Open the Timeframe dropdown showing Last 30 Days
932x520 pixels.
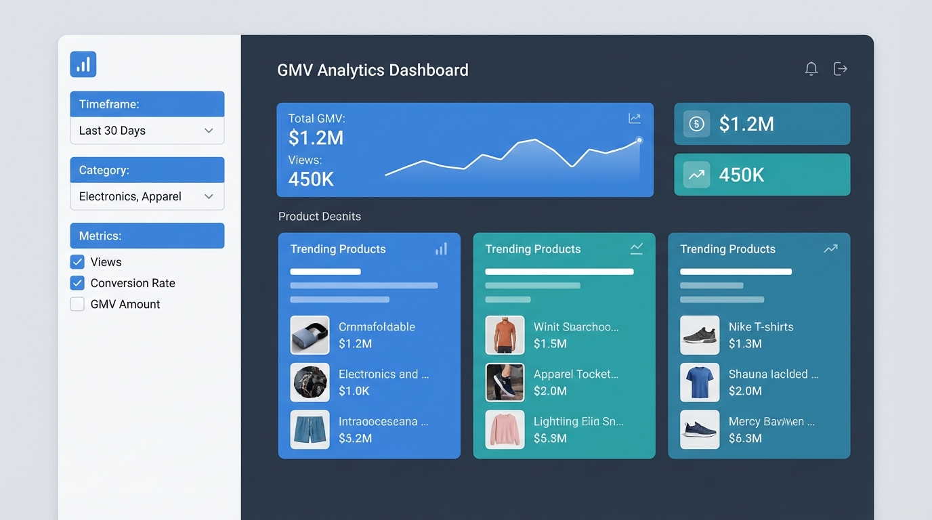[147, 130]
